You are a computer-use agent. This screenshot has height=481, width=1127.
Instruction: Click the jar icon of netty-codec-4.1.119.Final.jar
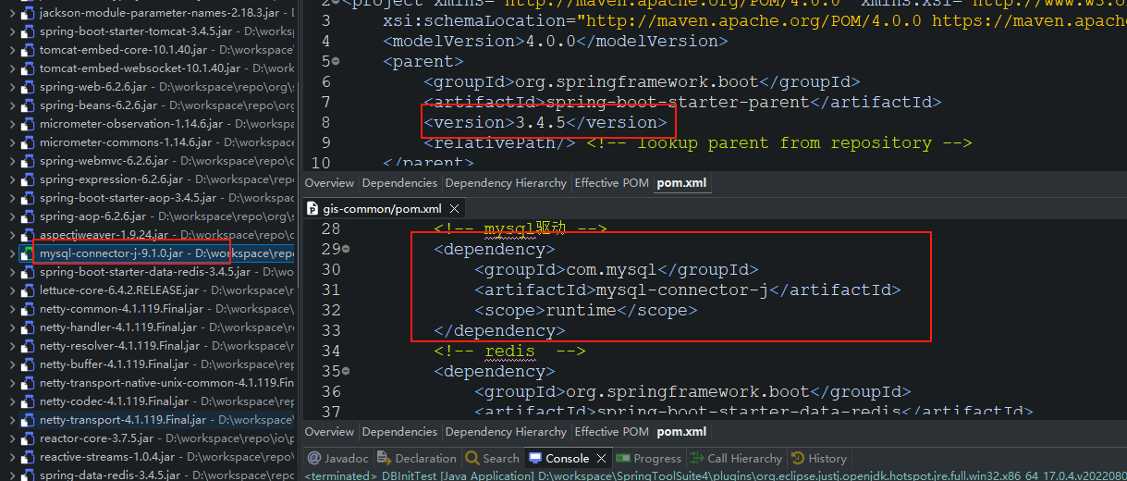click(27, 401)
